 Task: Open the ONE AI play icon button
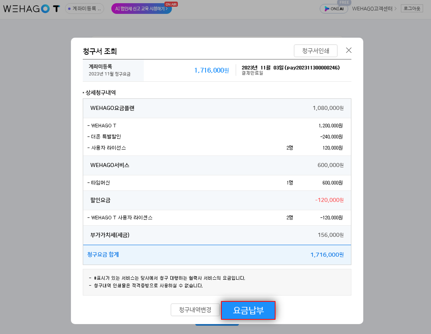click(x=334, y=9)
